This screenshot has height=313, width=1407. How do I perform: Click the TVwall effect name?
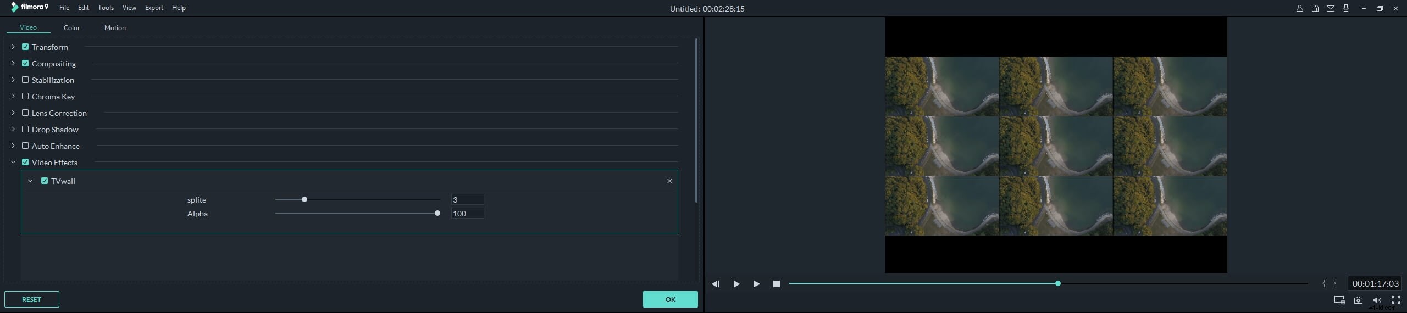point(63,181)
